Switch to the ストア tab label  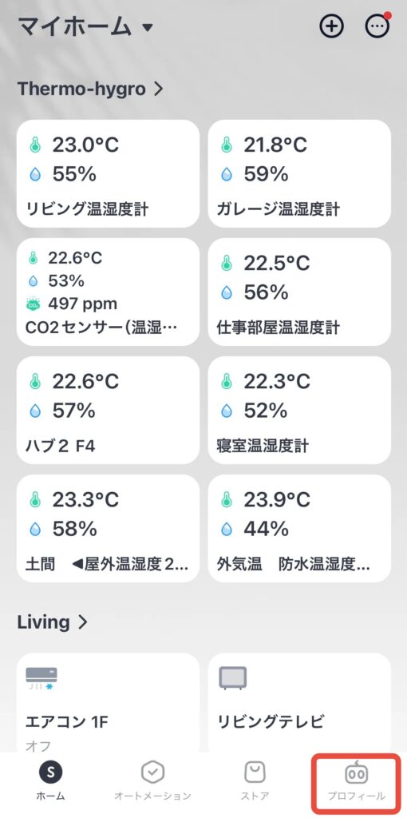[x=255, y=796]
